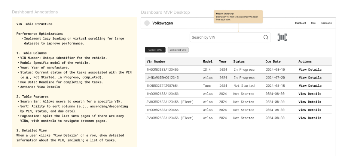
Task: Click the Volkswagen brand title
Action: click(162, 23)
